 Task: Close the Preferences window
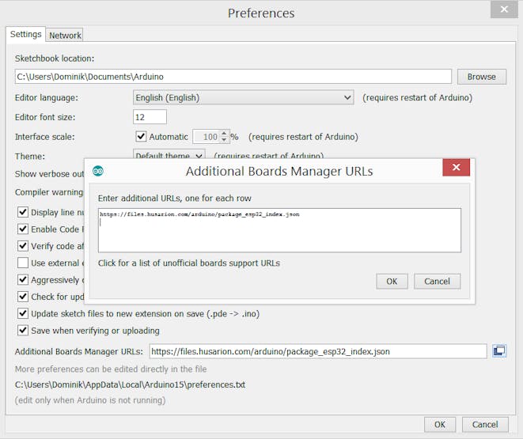504,9
